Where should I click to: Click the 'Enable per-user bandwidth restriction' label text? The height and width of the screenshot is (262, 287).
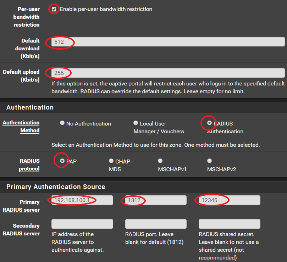pyautogui.click(x=106, y=9)
